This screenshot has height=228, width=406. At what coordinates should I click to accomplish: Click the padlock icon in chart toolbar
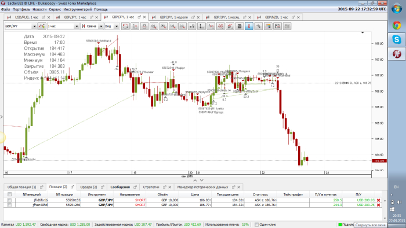click(144, 26)
